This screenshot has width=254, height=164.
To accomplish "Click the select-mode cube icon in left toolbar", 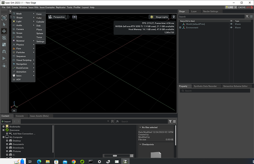I will pyautogui.click(x=4, y=18).
